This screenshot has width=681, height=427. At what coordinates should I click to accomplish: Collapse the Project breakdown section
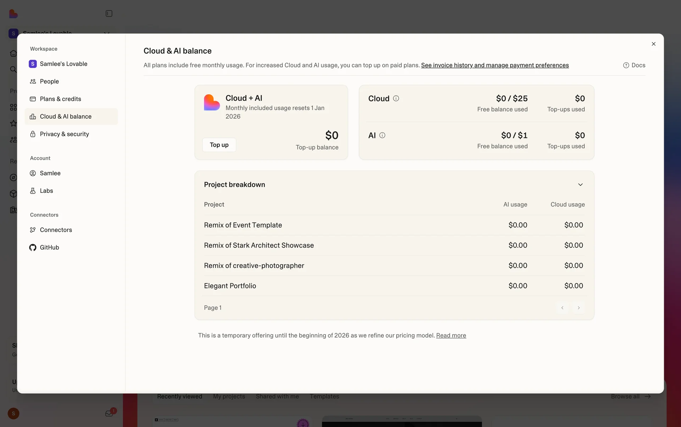pyautogui.click(x=580, y=185)
